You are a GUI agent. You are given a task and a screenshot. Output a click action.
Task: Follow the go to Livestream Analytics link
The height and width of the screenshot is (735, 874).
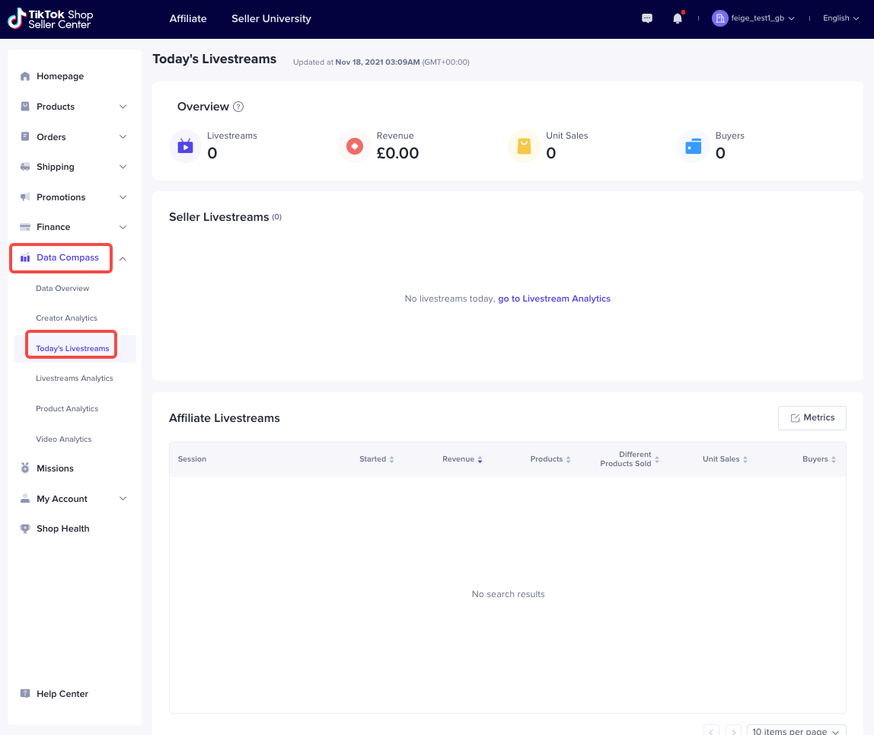[554, 299]
